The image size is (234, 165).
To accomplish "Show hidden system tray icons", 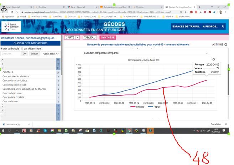I will tap(194, 131).
